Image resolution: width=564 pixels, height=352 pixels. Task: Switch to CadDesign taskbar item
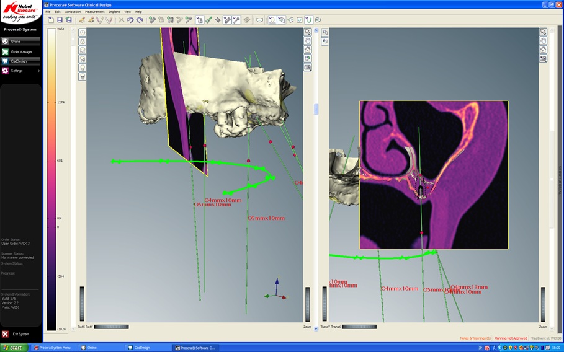pyautogui.click(x=148, y=348)
